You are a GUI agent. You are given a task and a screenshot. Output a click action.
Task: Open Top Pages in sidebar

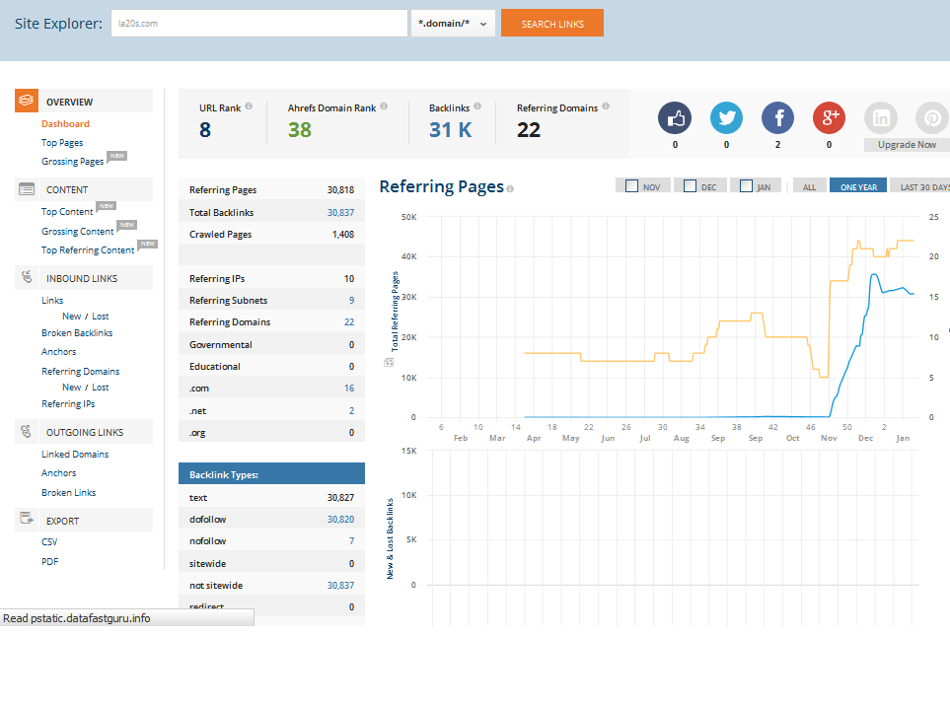(62, 142)
